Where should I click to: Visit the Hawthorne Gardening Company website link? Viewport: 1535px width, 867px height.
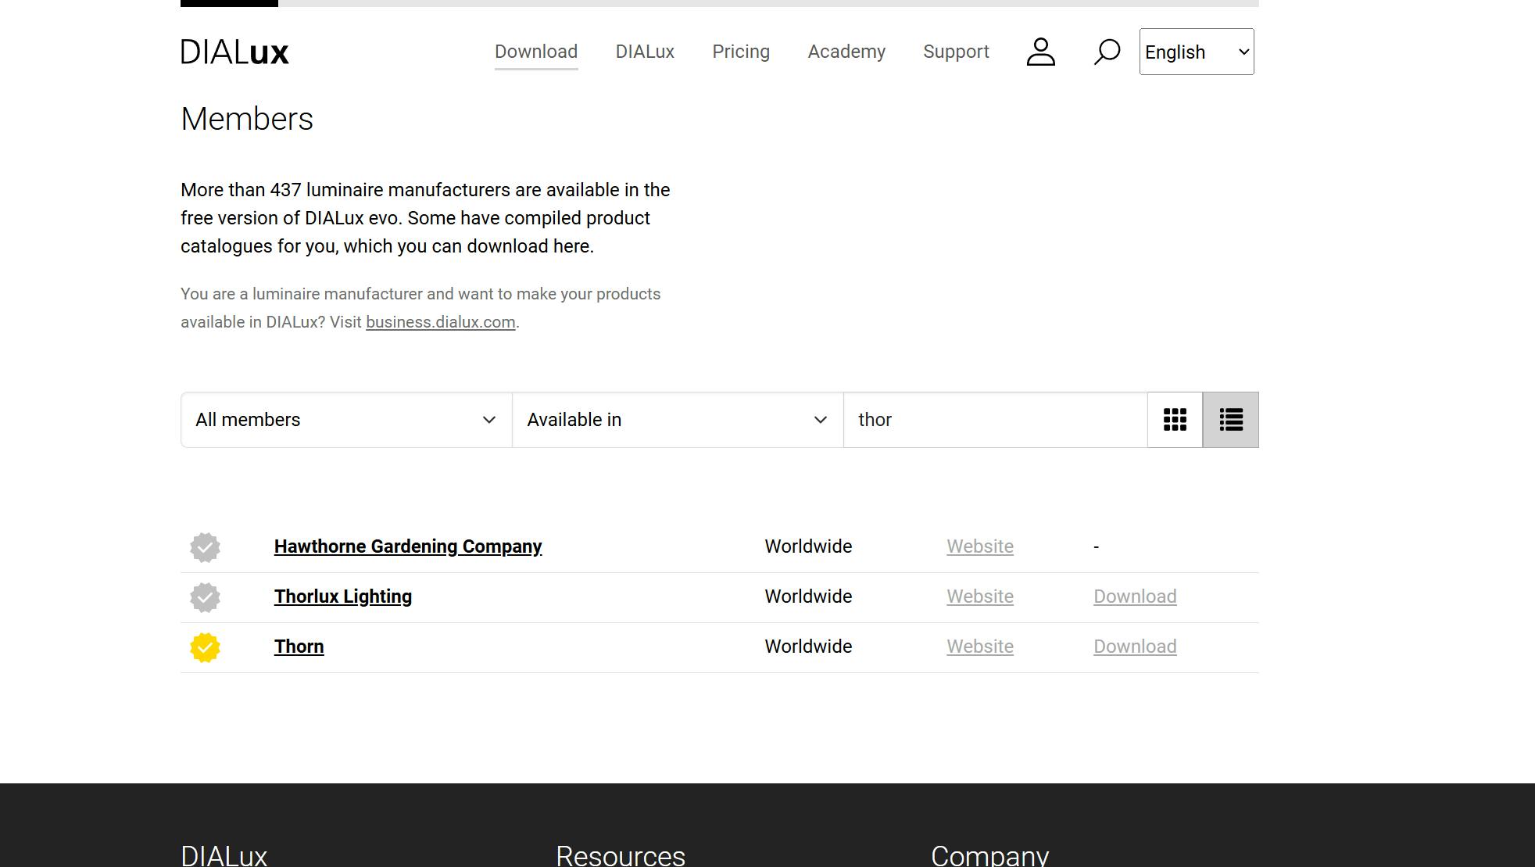pyautogui.click(x=979, y=546)
